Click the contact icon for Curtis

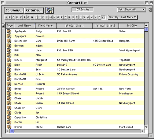[x=9, y=122]
